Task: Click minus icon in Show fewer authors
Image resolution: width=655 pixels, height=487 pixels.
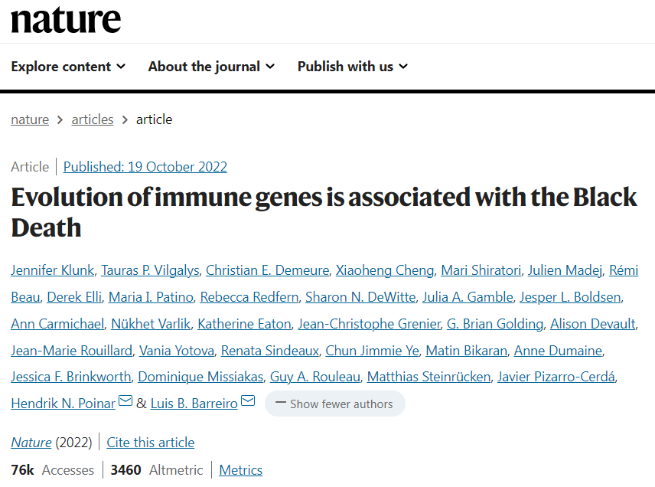Action: click(x=281, y=403)
